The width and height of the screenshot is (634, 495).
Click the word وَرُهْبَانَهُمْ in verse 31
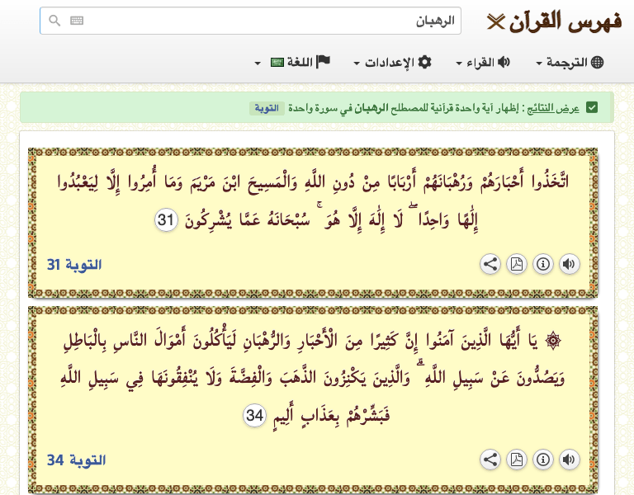pos(447,181)
